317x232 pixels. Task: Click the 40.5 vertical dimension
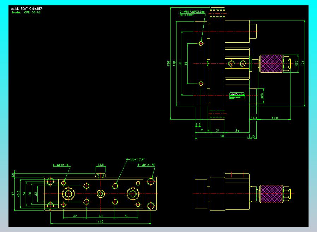[18, 194]
